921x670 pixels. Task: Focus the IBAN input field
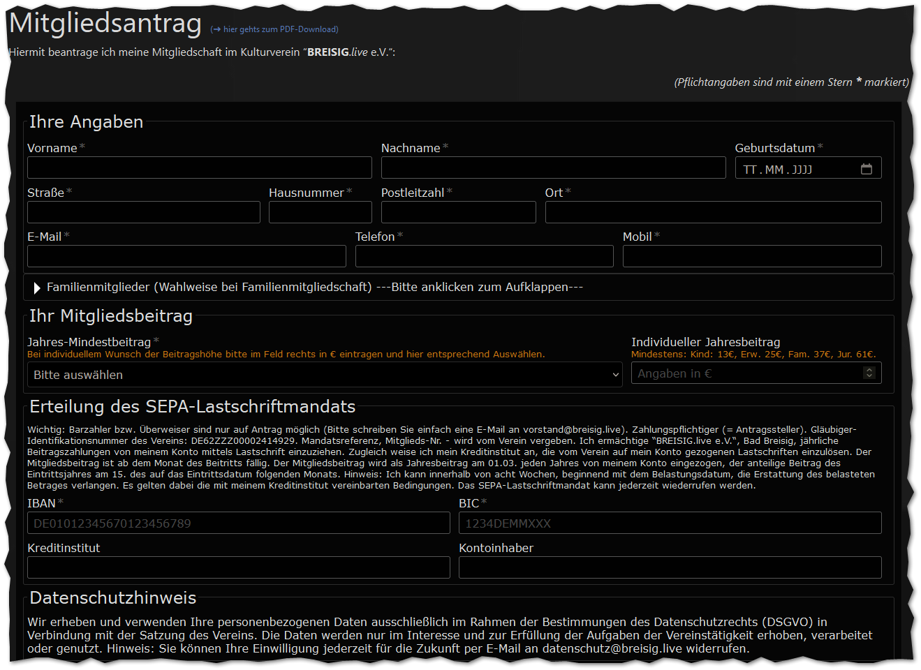(238, 523)
